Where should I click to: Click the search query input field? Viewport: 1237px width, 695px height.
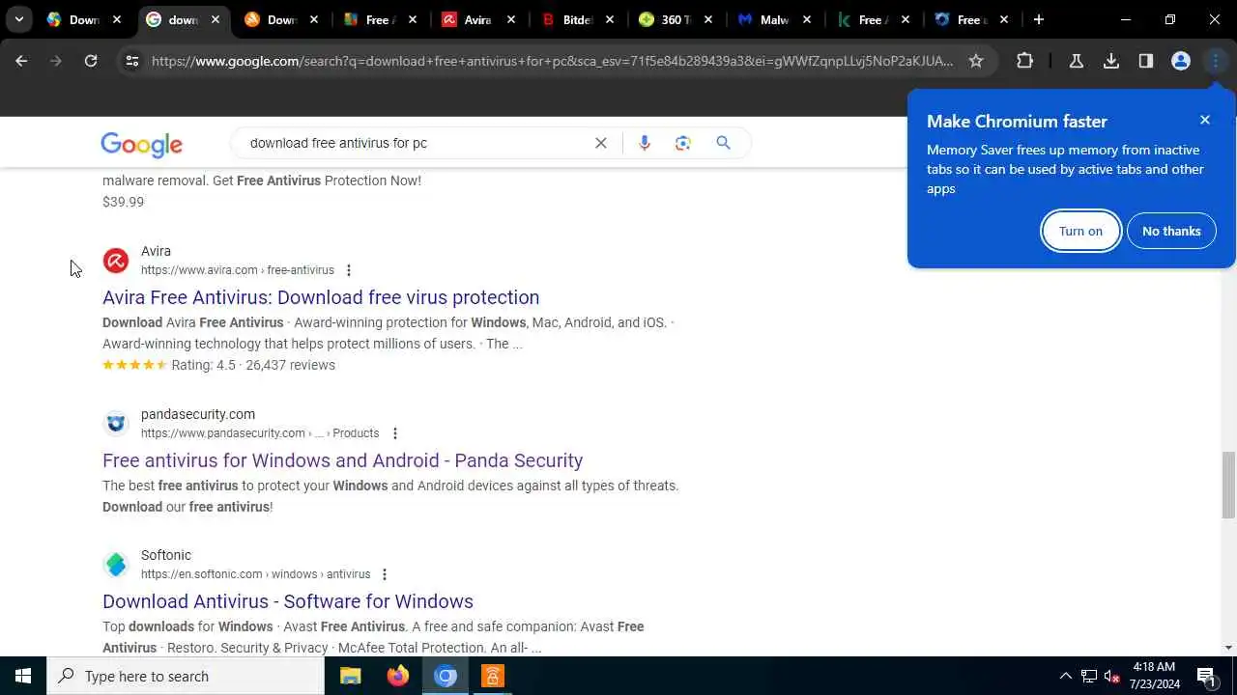pyautogui.click(x=416, y=143)
